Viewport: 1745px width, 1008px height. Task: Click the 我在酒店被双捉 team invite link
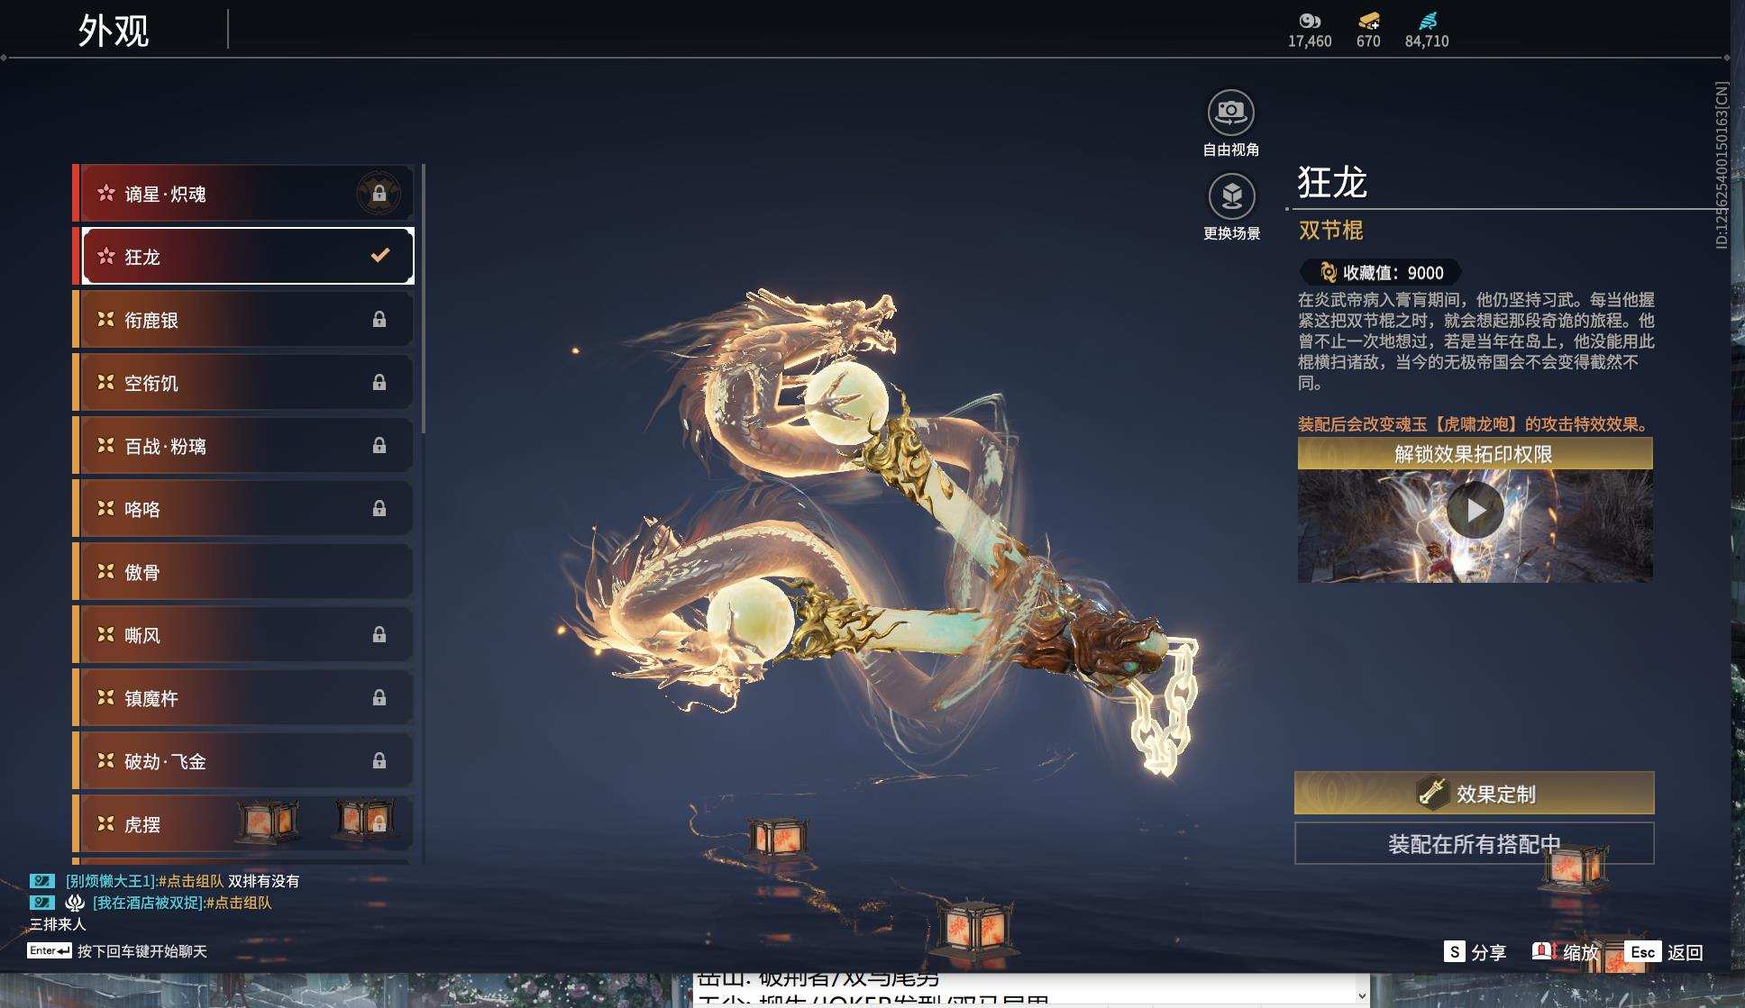coord(239,903)
